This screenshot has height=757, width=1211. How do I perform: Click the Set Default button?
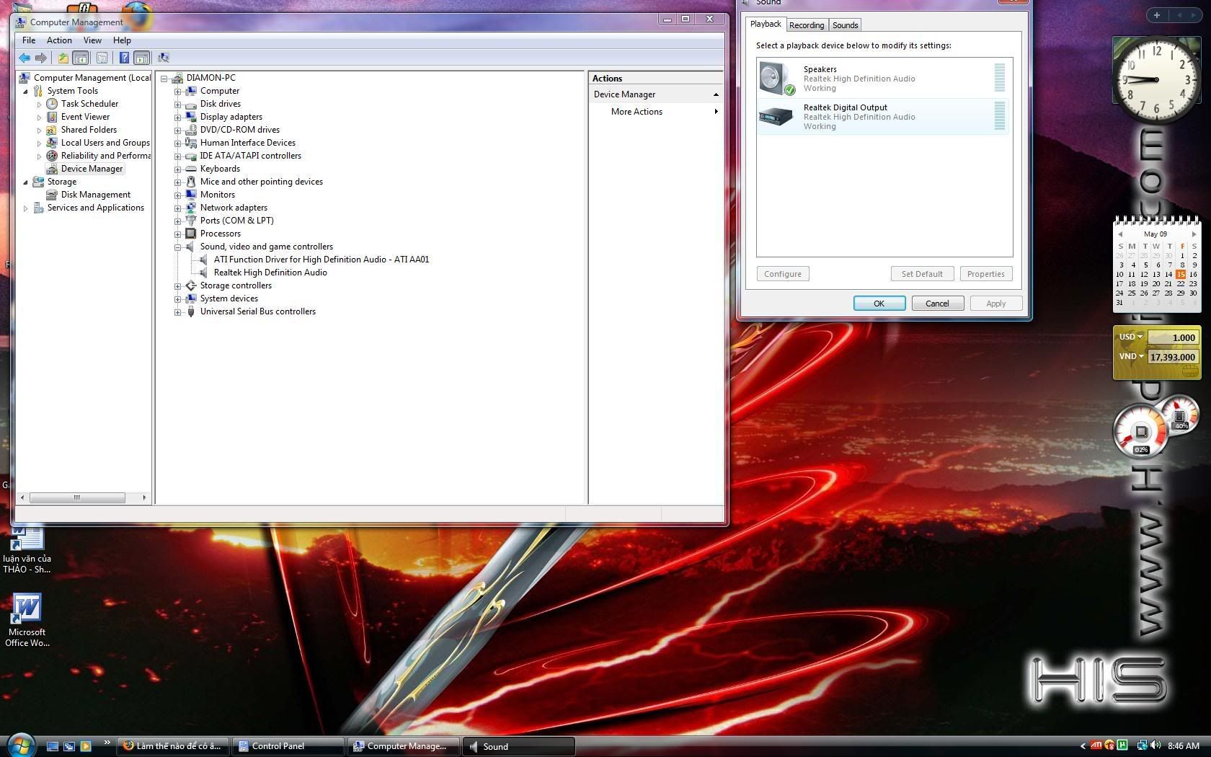pyautogui.click(x=922, y=274)
